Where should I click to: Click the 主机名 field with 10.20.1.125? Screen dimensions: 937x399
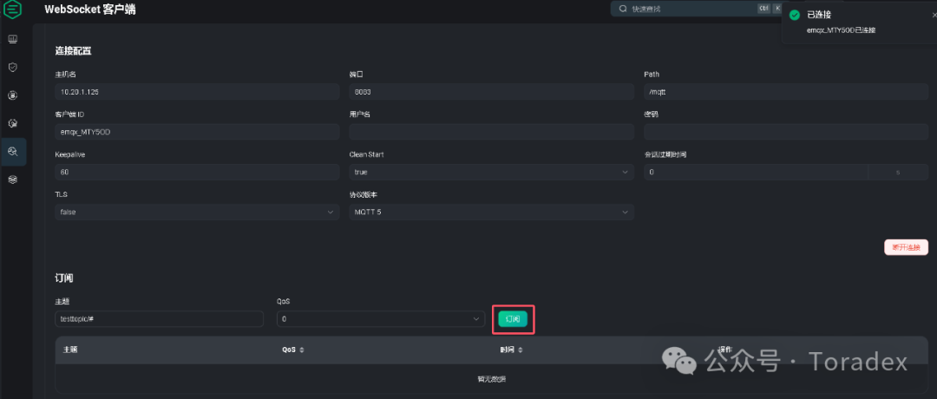197,91
